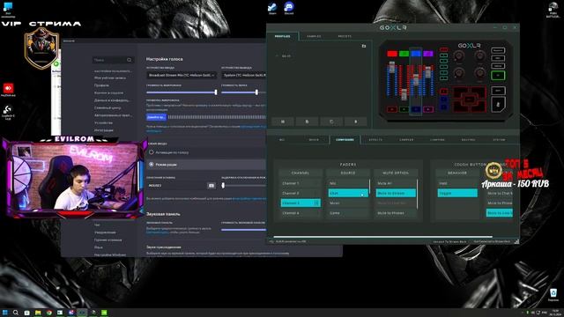Open 'Горячие клавиши' in Discord settings sidebar
Screen dimensions: 564x317
(108, 240)
